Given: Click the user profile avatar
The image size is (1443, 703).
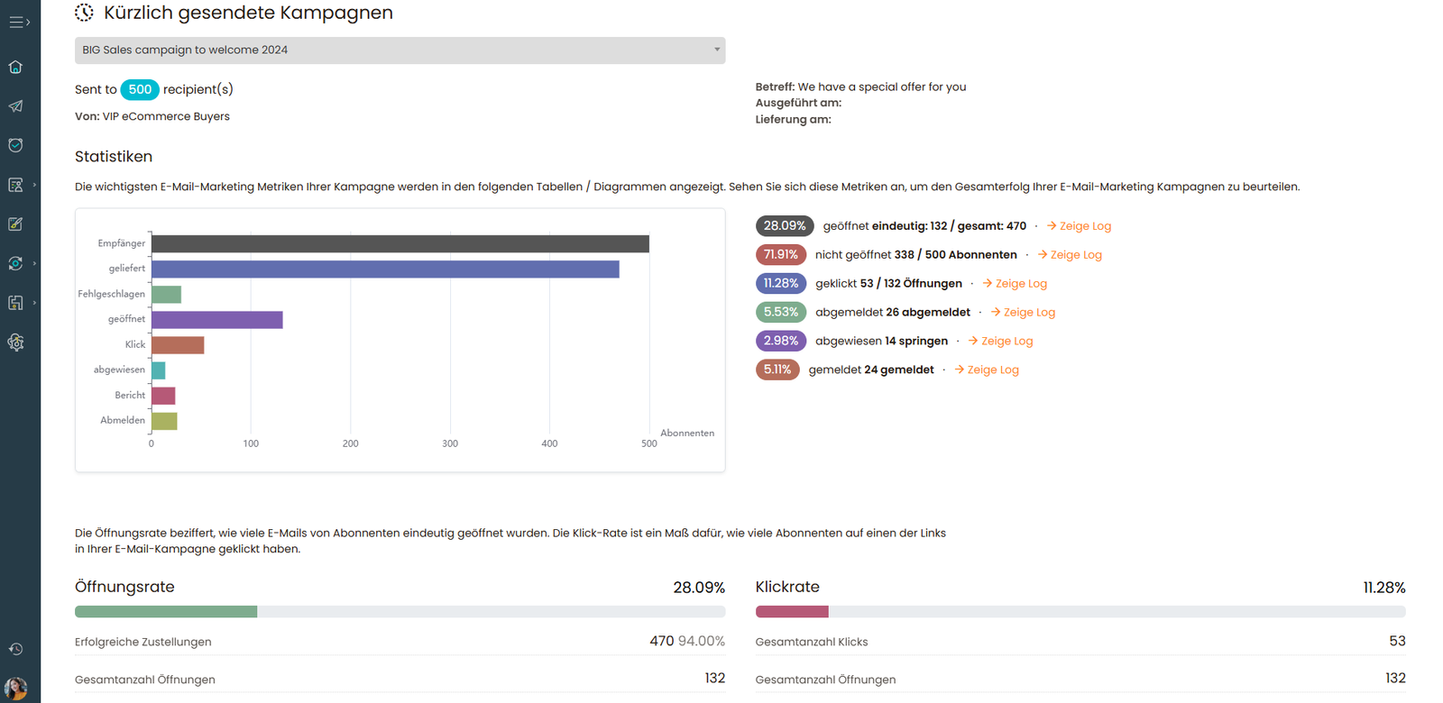Looking at the screenshot, I should 15,689.
